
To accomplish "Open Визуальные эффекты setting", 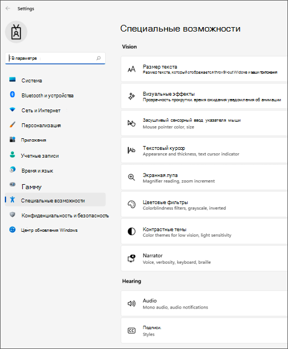I will pyautogui.click(x=204, y=96).
